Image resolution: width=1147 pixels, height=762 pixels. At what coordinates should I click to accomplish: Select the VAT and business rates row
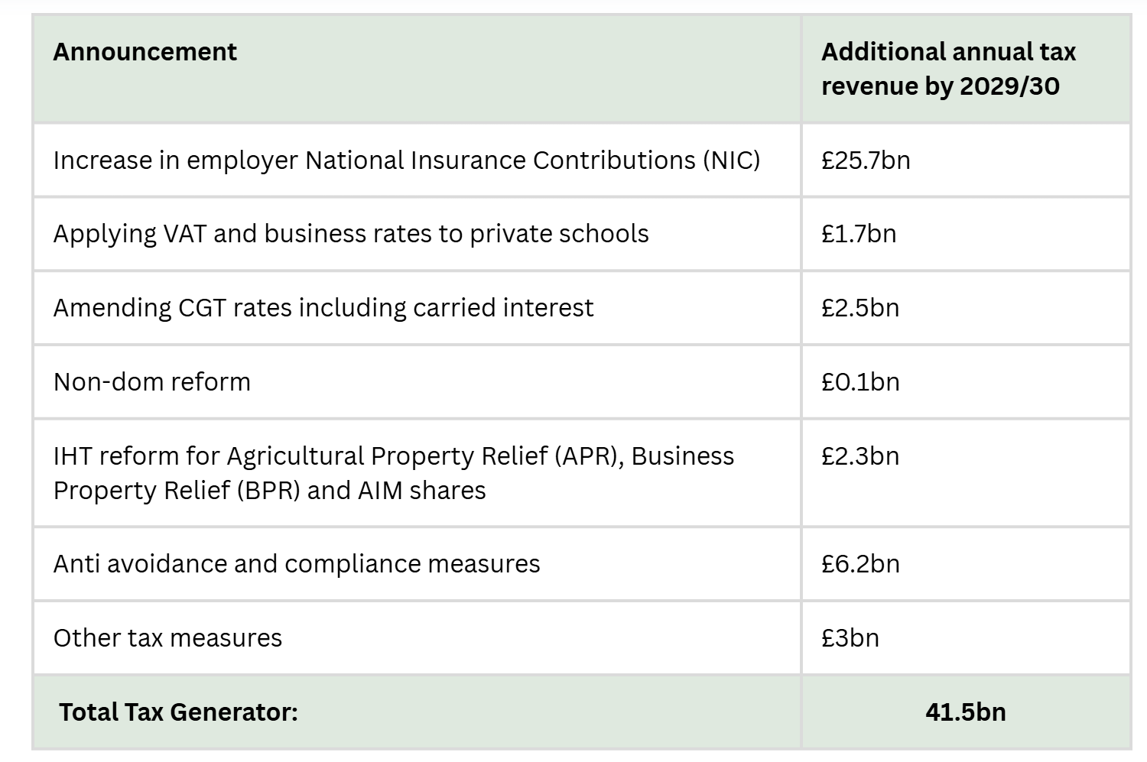(351, 234)
